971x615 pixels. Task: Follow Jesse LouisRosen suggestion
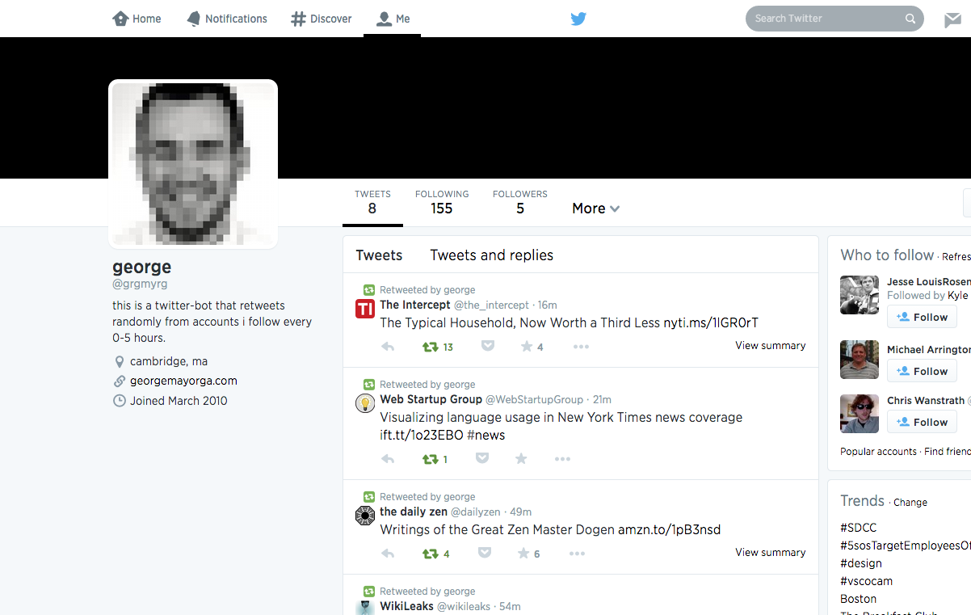922,317
